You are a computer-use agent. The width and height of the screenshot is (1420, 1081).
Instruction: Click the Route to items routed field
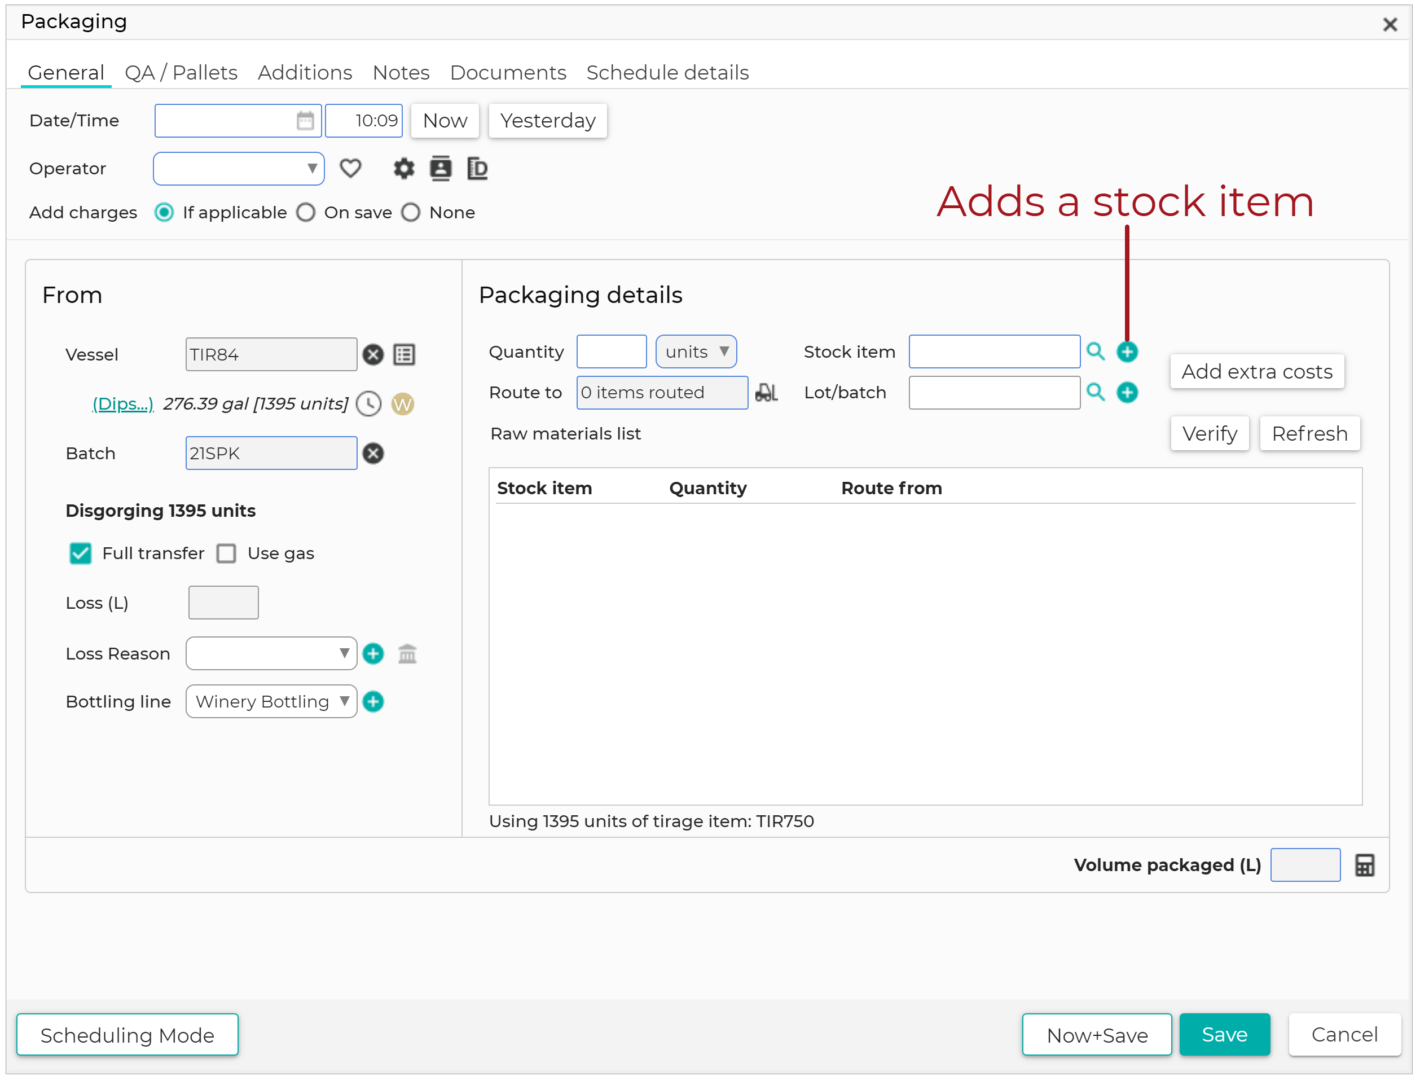[663, 393]
